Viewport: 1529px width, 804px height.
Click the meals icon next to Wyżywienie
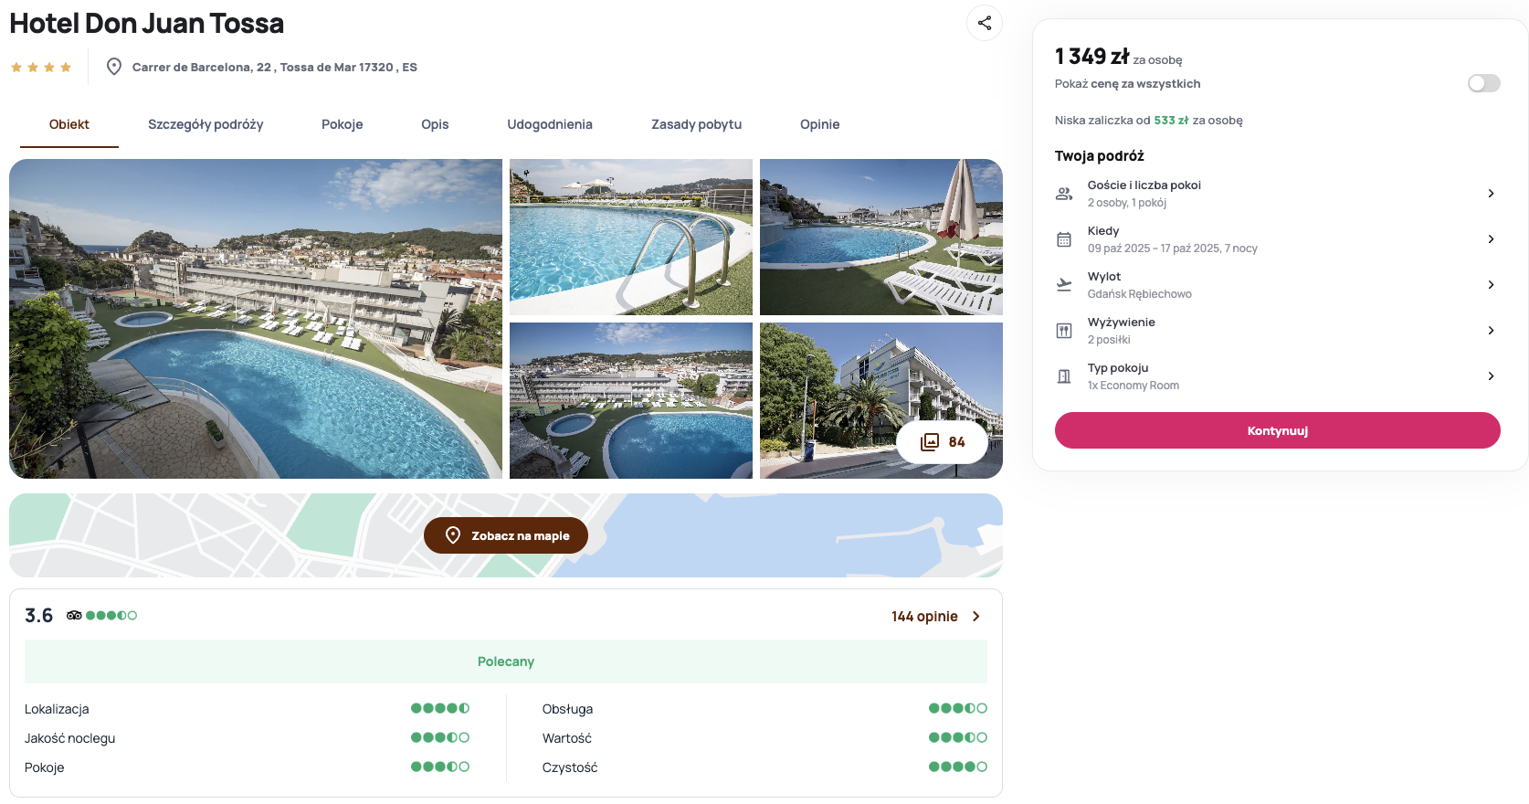(1064, 331)
